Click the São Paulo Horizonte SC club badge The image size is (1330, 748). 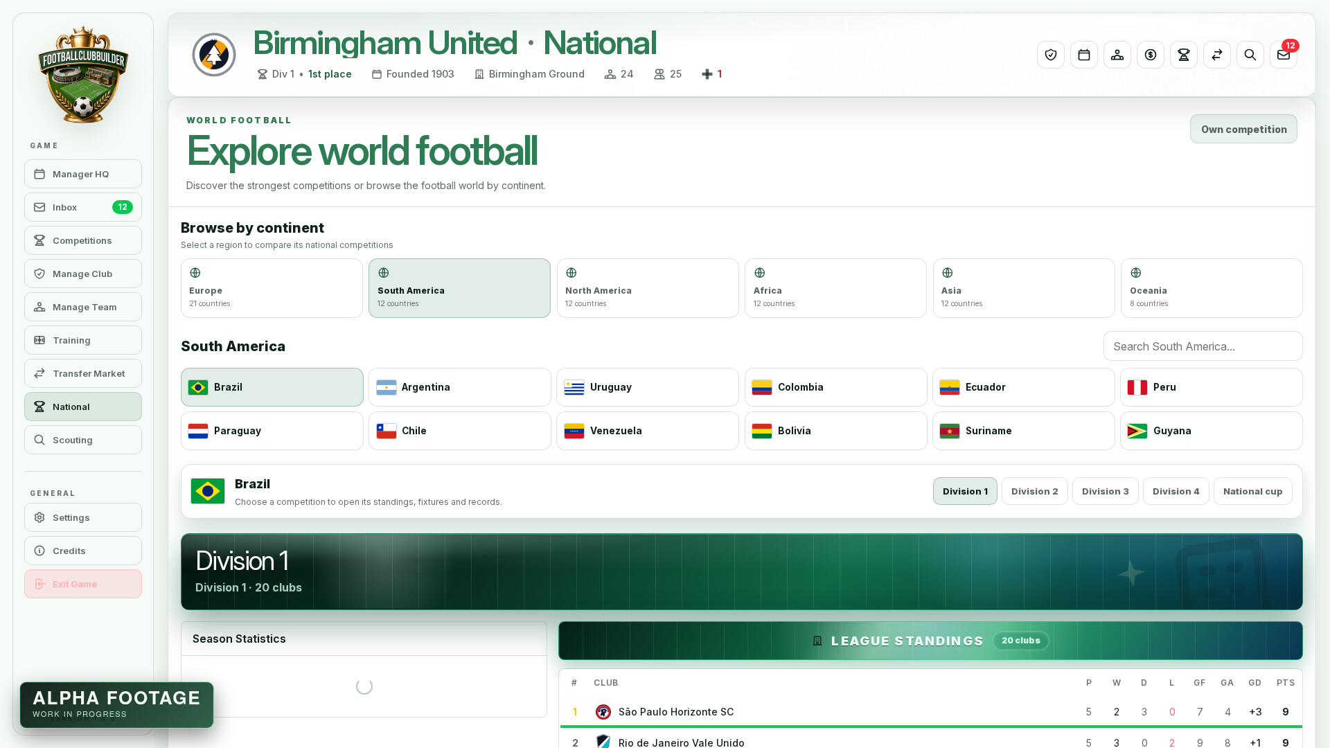[603, 712]
